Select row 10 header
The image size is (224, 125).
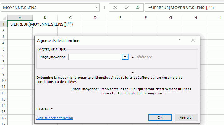3,80
